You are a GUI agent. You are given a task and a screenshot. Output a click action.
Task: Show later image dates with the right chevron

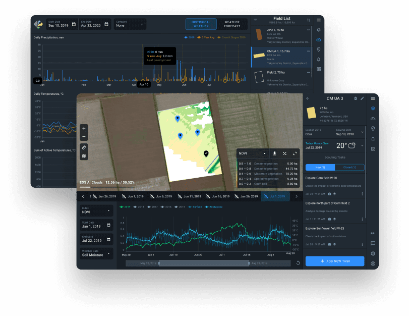(297, 196)
